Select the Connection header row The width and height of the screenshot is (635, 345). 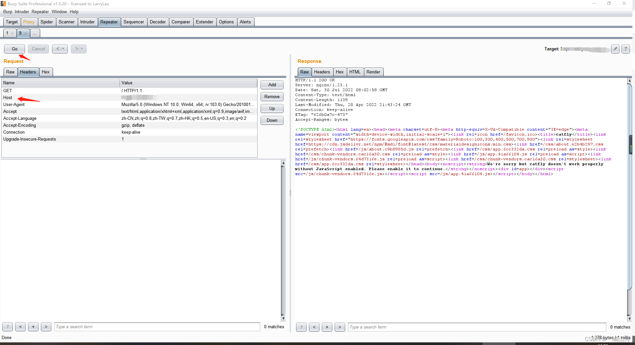click(x=129, y=132)
